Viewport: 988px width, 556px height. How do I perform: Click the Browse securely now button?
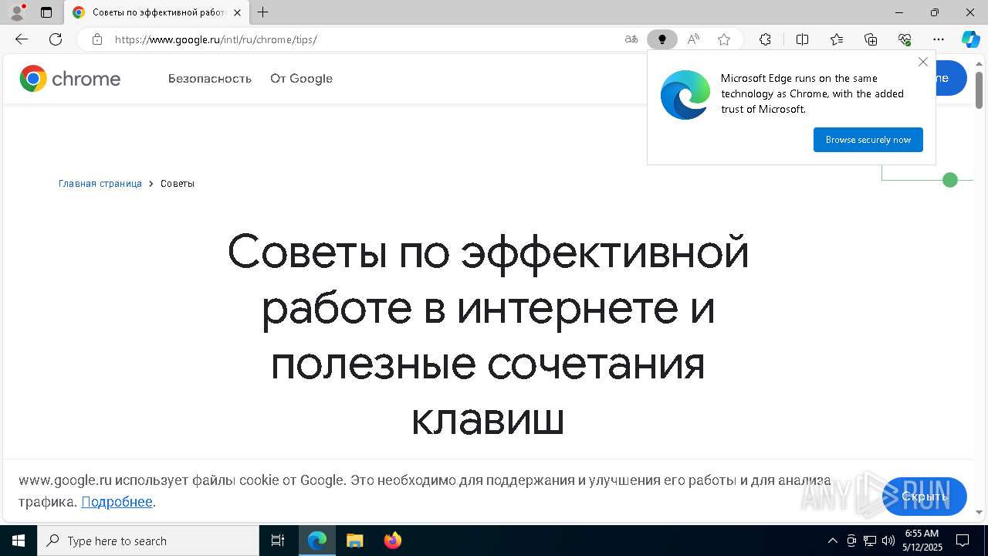(x=868, y=140)
